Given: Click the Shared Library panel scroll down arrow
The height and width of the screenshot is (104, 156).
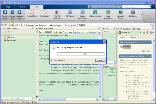Looking at the screenshot, I should click(x=154, y=99).
